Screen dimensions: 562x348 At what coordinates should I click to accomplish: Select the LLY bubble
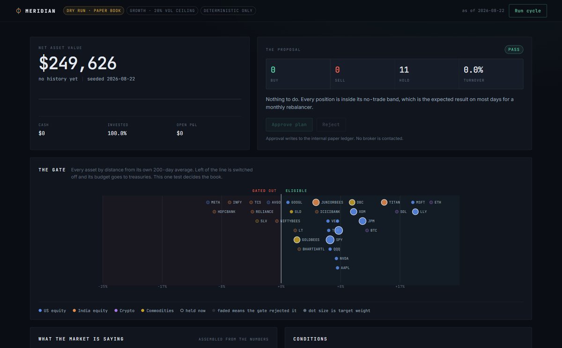pyautogui.click(x=415, y=212)
